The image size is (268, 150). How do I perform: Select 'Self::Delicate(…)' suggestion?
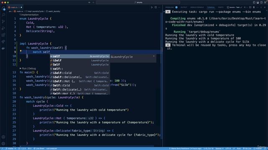pyautogui.click(x=80, y=90)
